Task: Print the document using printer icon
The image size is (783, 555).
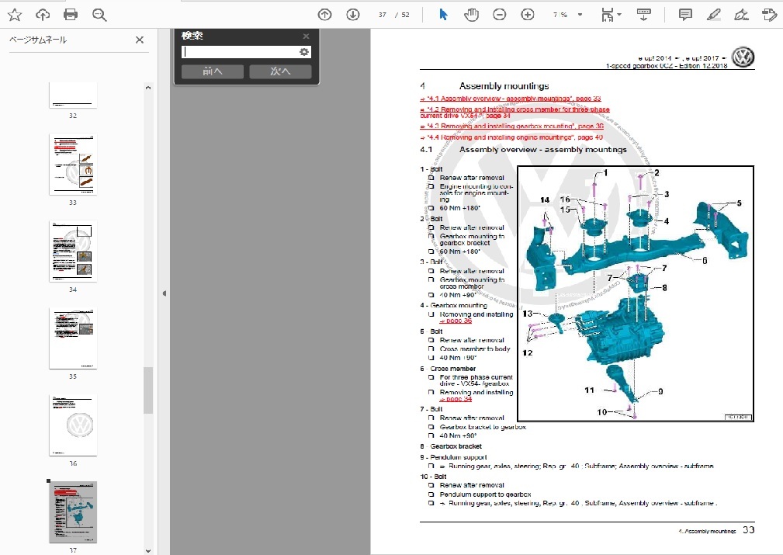Action: tap(71, 15)
